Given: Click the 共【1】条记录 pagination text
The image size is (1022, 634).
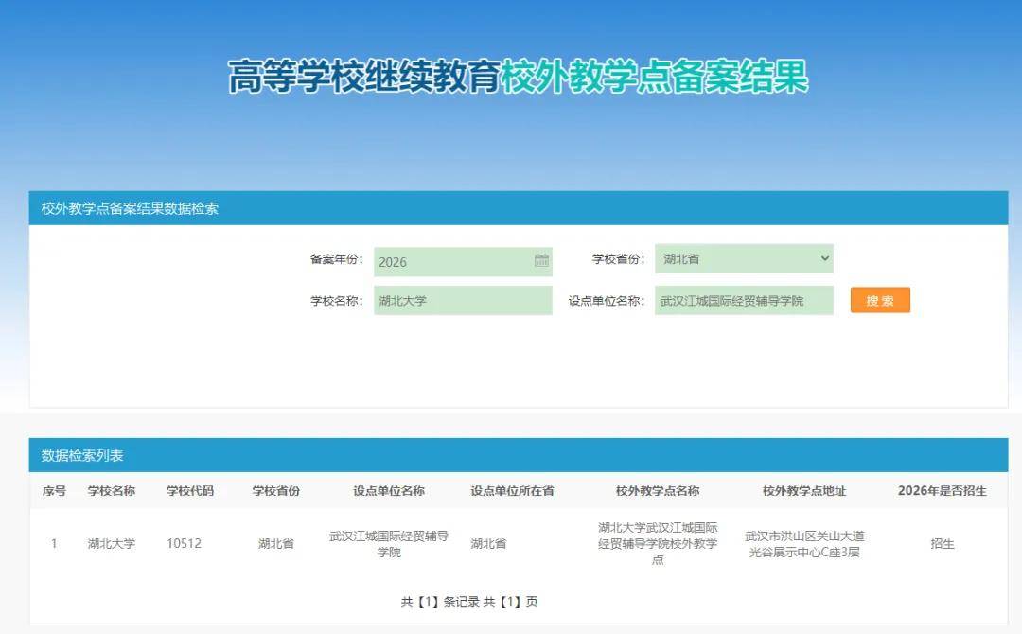Looking at the screenshot, I should 440,602.
